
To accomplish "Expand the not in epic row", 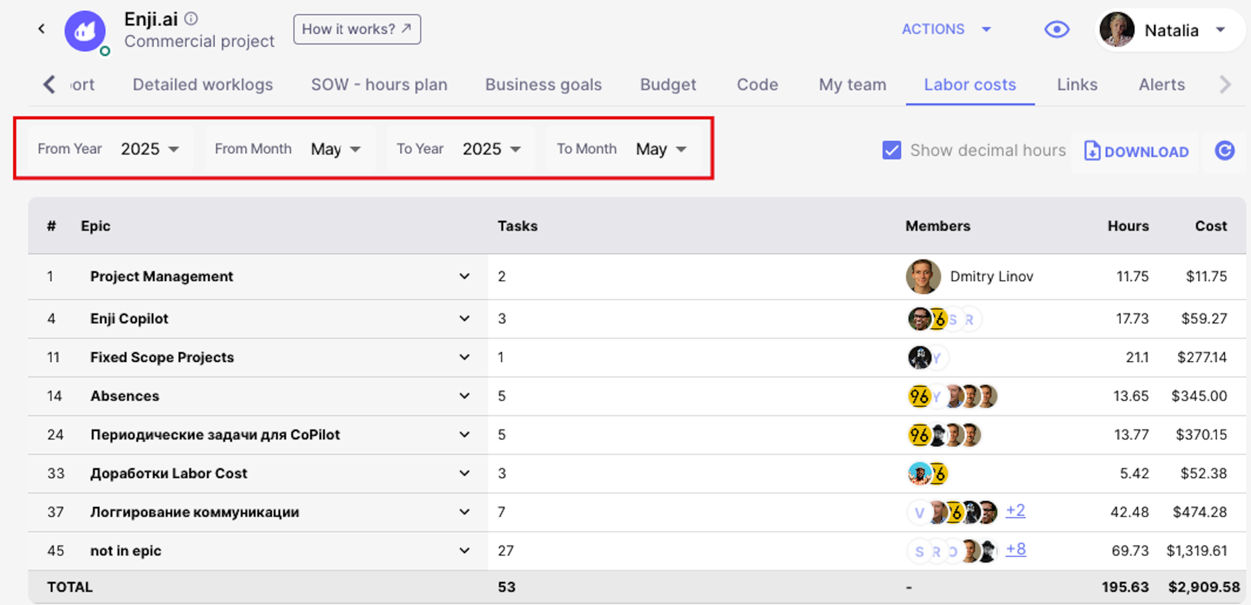I will coord(464,550).
